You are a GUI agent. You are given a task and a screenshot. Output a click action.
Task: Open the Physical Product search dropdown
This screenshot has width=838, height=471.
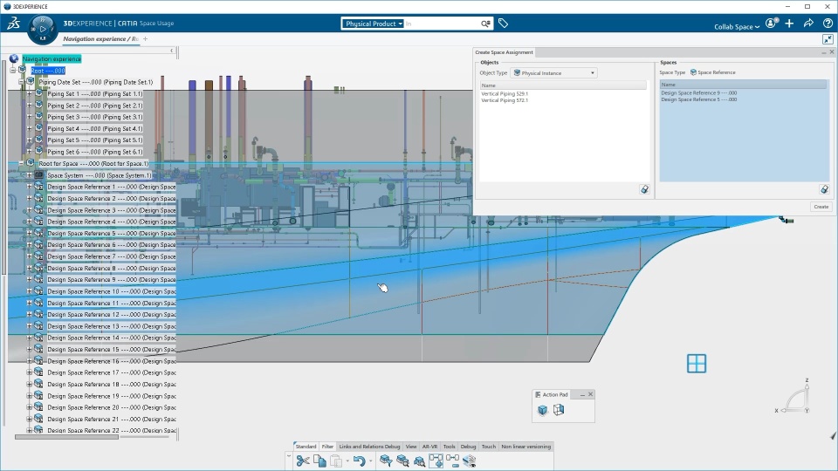373,24
